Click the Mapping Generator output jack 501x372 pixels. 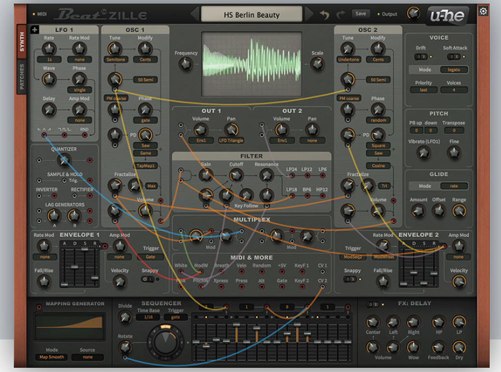coord(39,307)
